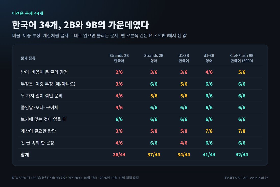Click the row label '보기에 맞는 것이 없을 때'
The image size is (280, 187).
(x=44, y=119)
